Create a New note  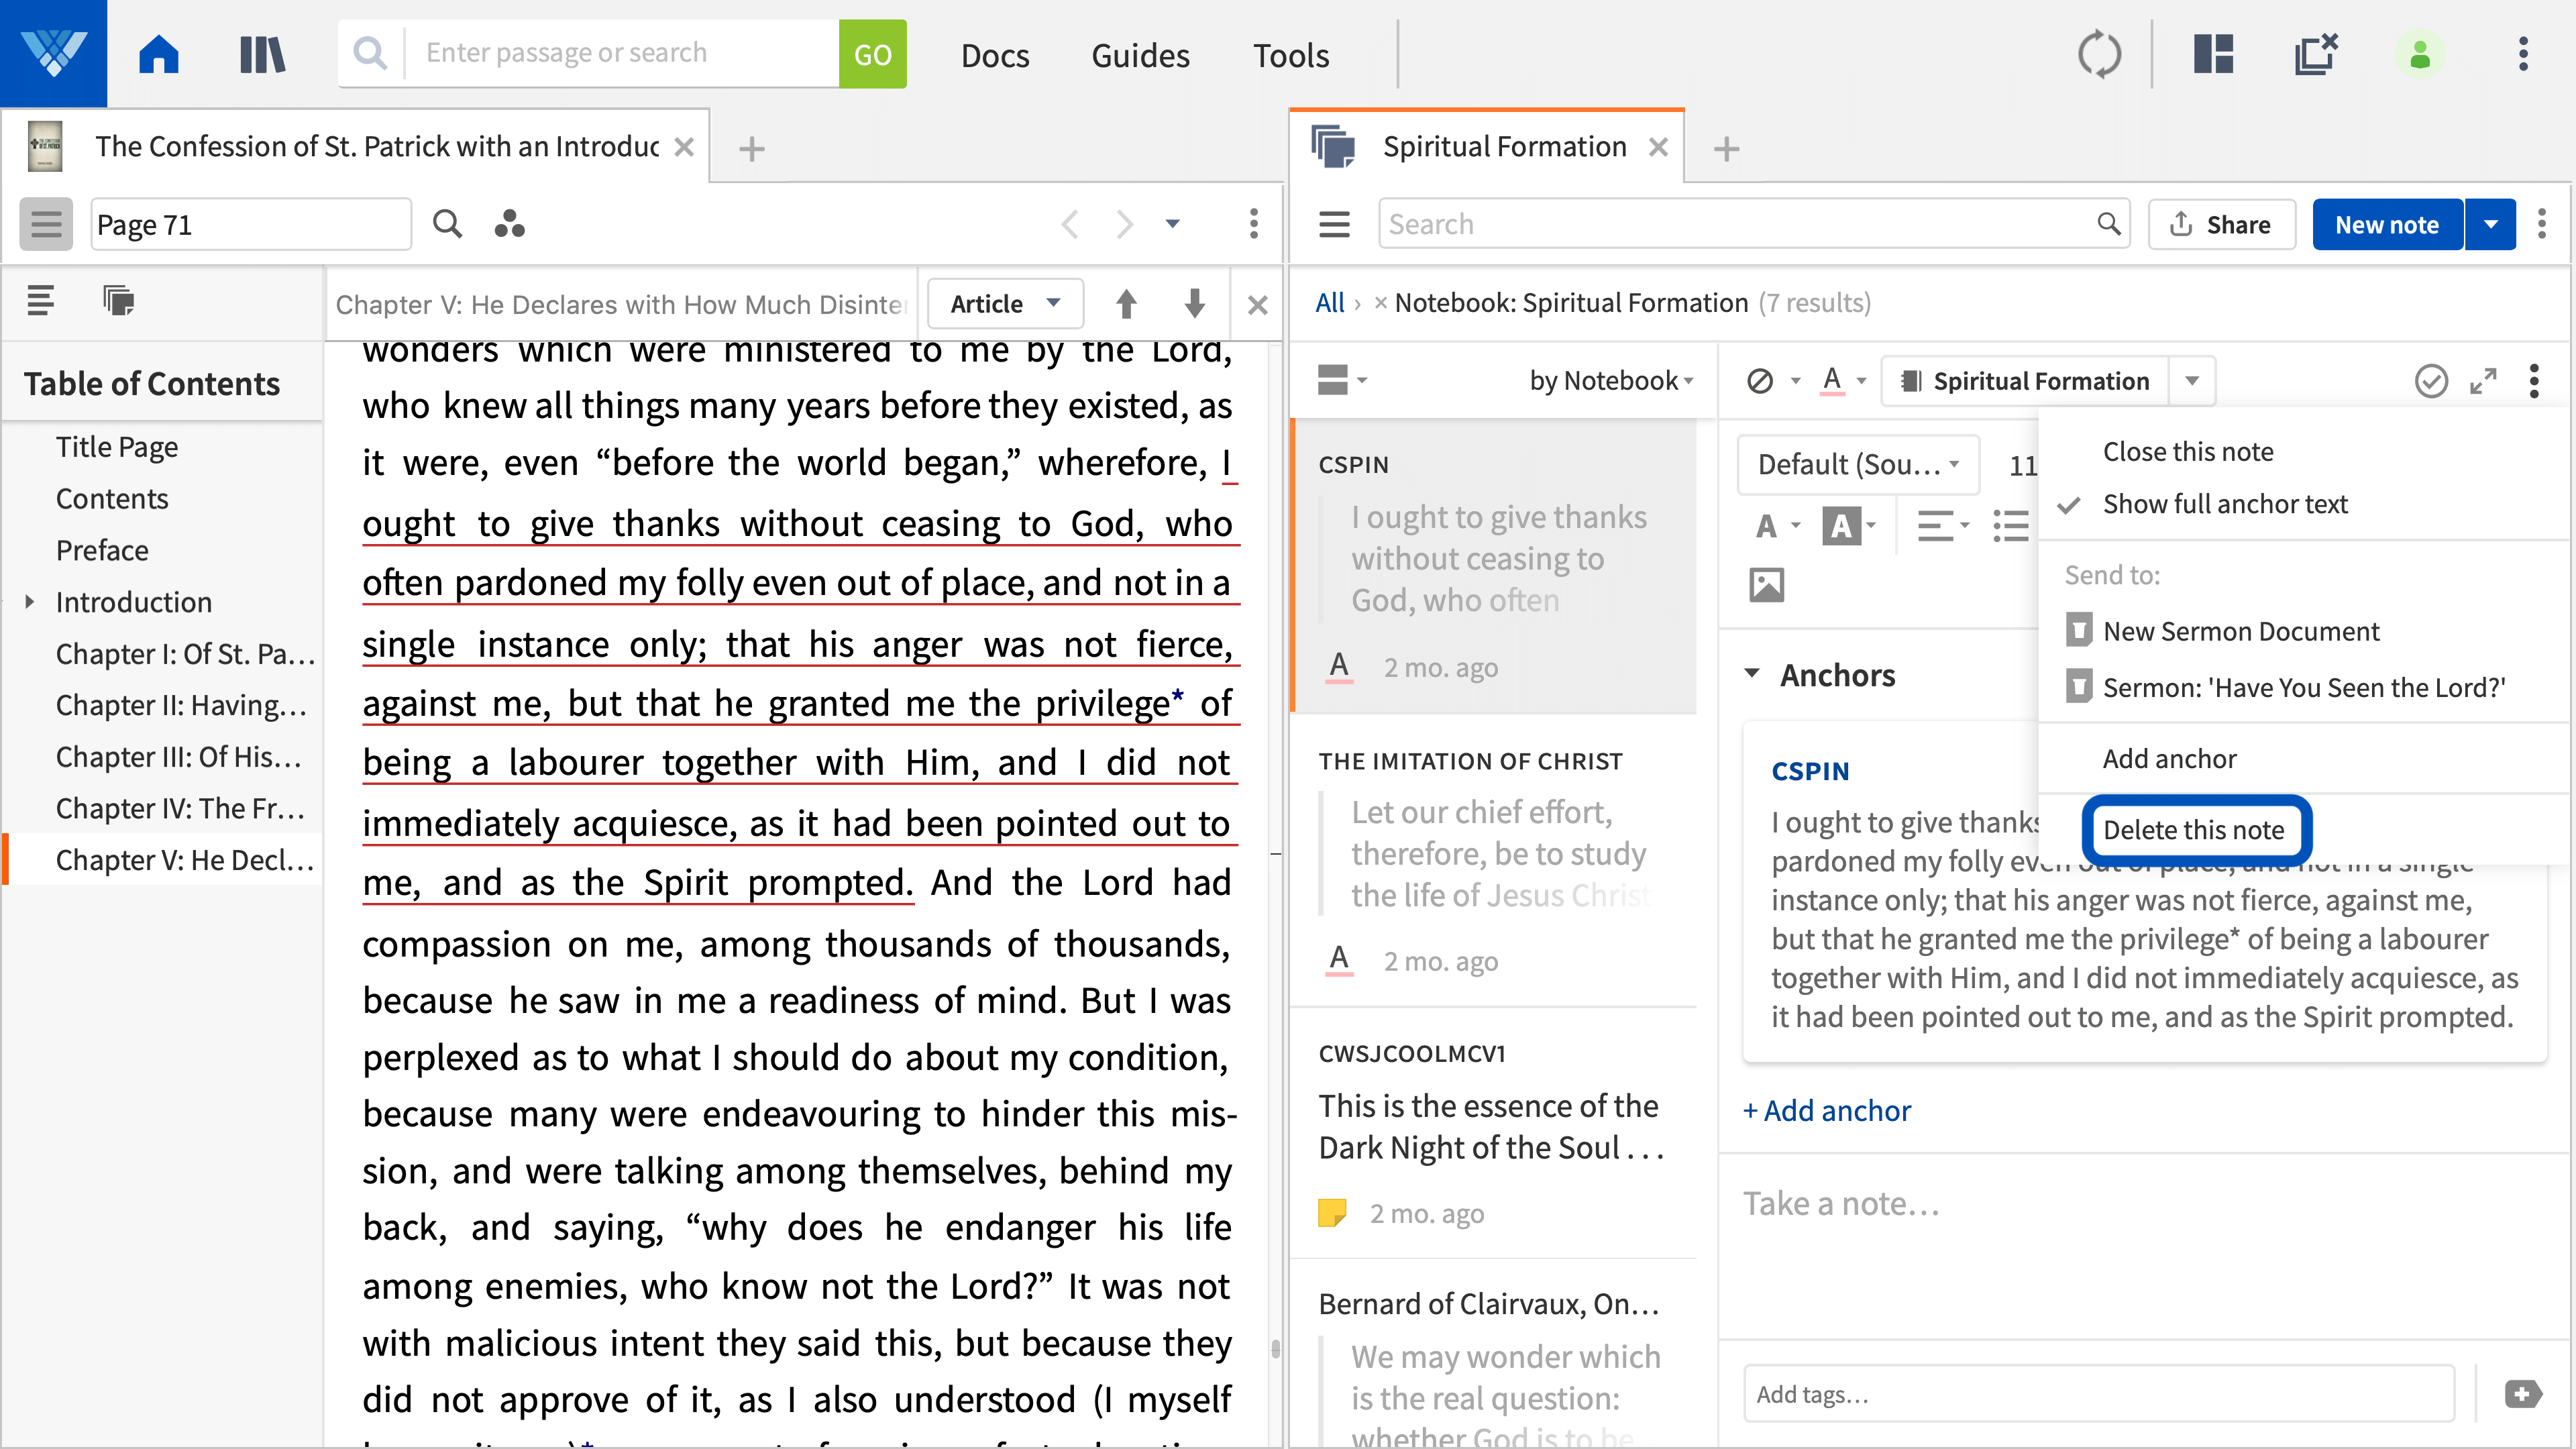[2387, 224]
